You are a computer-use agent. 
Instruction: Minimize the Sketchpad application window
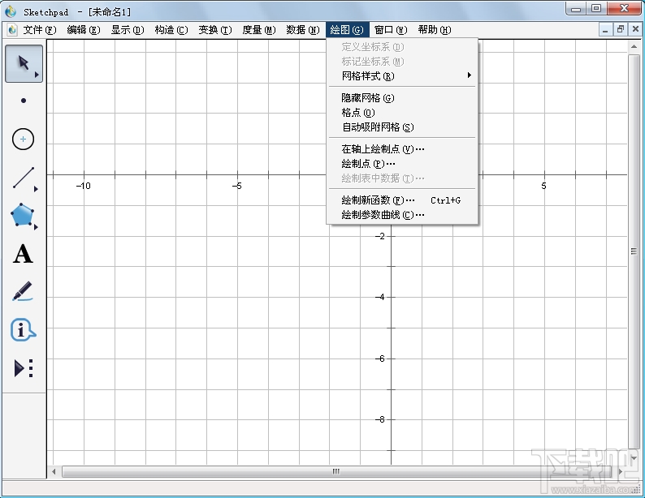click(576, 8)
